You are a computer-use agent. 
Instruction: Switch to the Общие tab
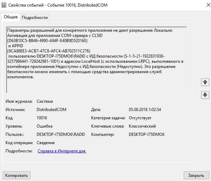pyautogui.click(x=11, y=17)
